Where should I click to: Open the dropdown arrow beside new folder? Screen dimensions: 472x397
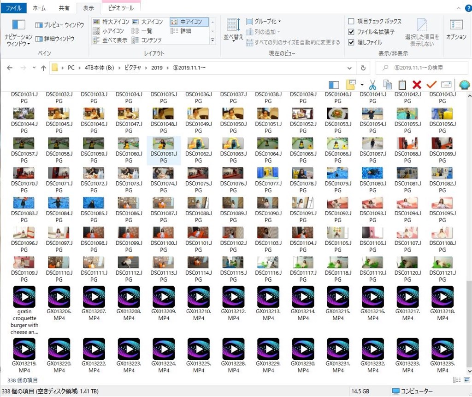pyautogui.click(x=362, y=85)
